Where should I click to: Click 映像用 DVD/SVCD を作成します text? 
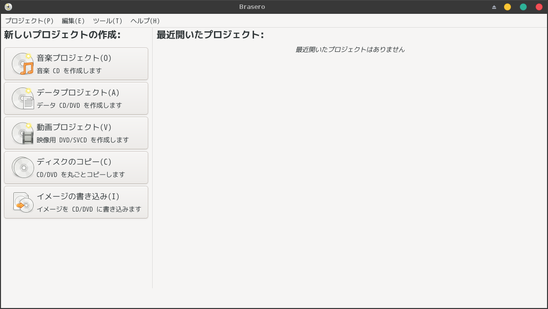[x=83, y=140]
